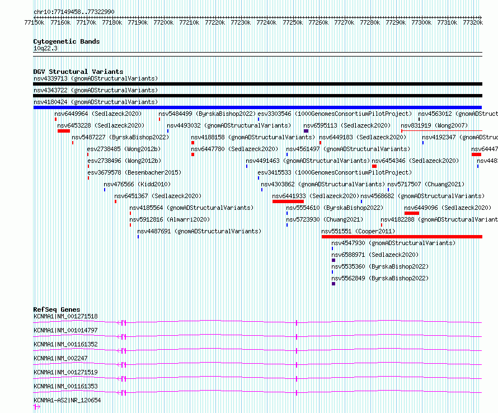The width and height of the screenshot is (498, 413).
Task: Click 77200k position on ruler
Action: pos(163,22)
